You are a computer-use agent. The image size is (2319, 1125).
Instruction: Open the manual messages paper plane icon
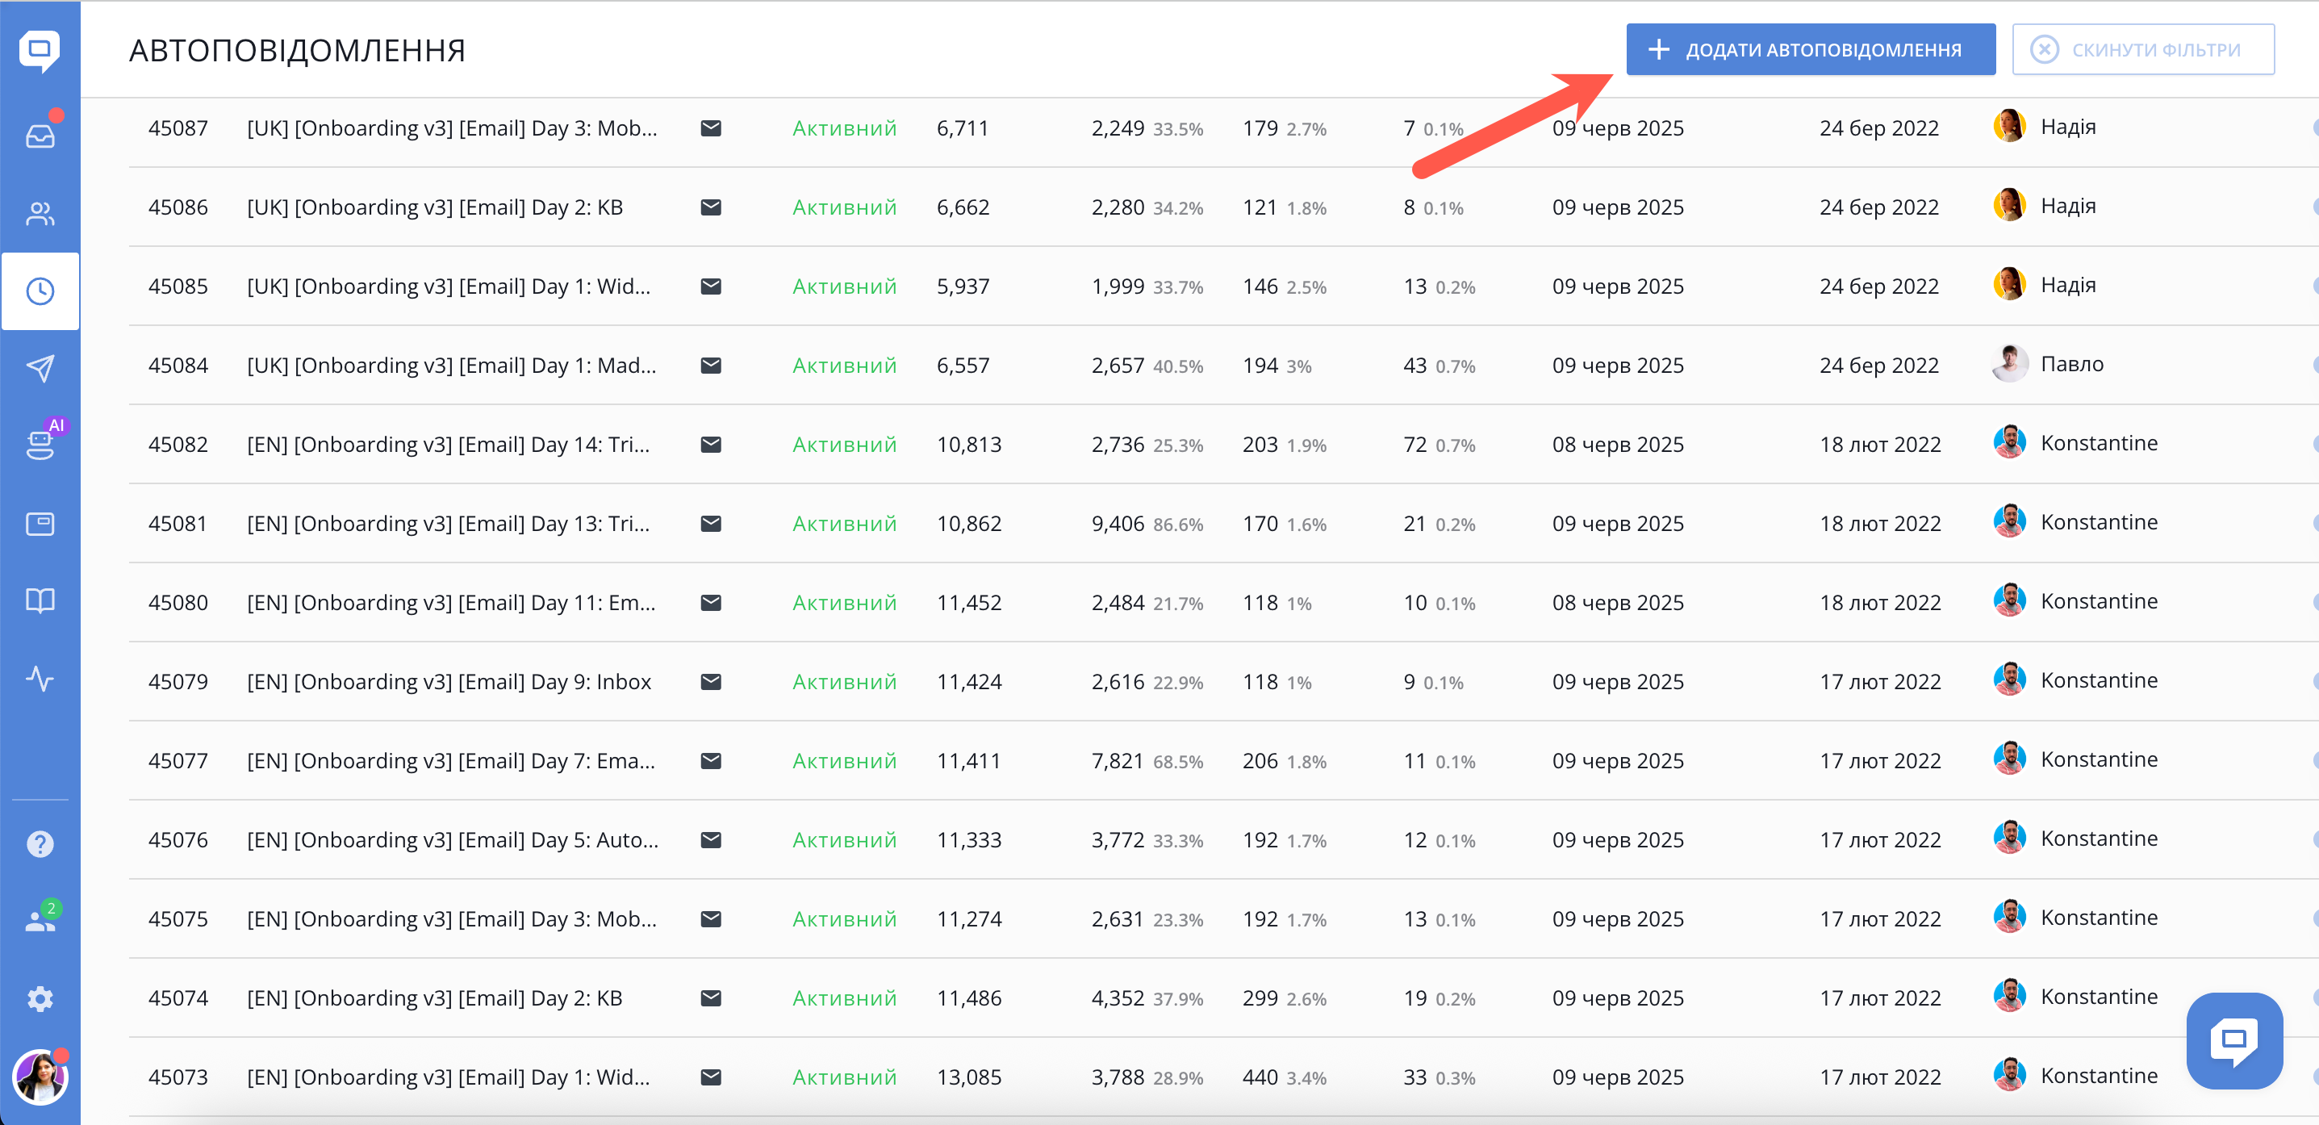pos(40,367)
